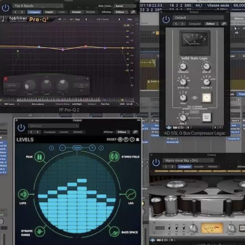
Task: Go to next preset in SSL compressor header
Action: [x=182, y=24]
